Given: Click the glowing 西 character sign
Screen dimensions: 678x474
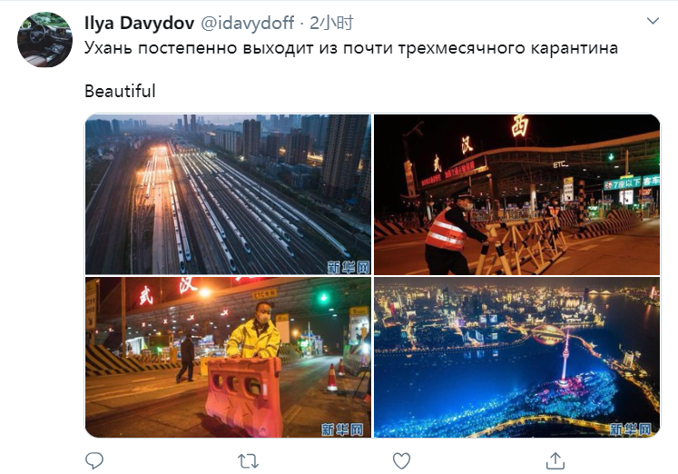Looking at the screenshot, I should coord(519,126).
